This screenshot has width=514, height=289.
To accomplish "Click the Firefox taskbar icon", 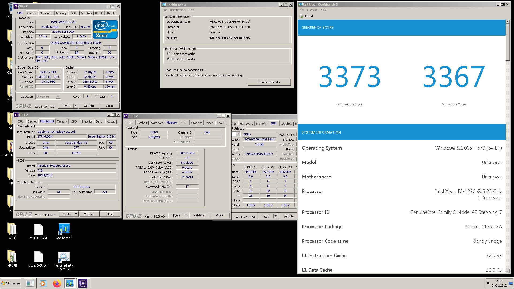I will pos(56,283).
